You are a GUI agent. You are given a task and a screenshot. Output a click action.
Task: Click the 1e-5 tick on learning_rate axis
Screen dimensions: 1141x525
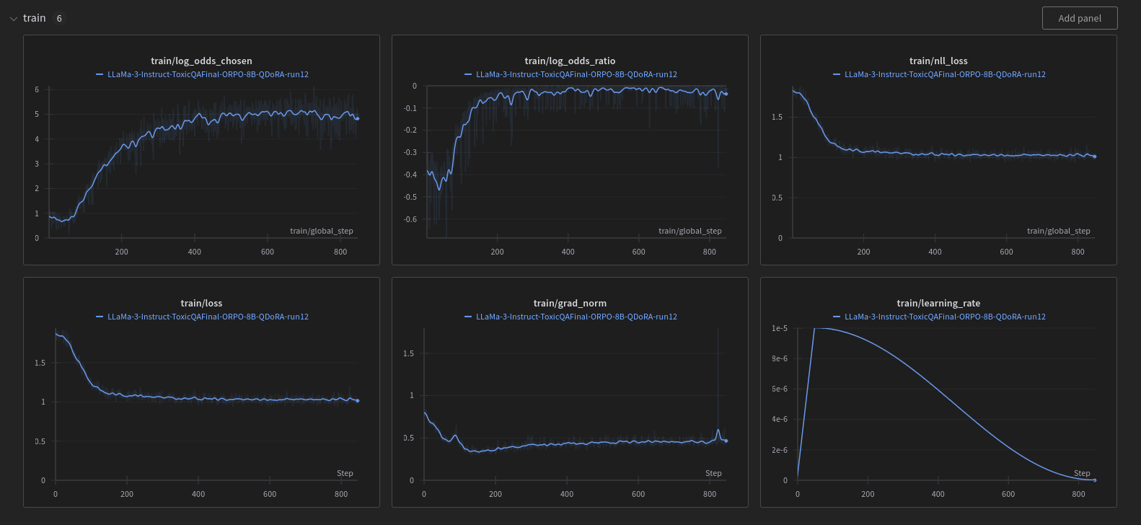780,328
